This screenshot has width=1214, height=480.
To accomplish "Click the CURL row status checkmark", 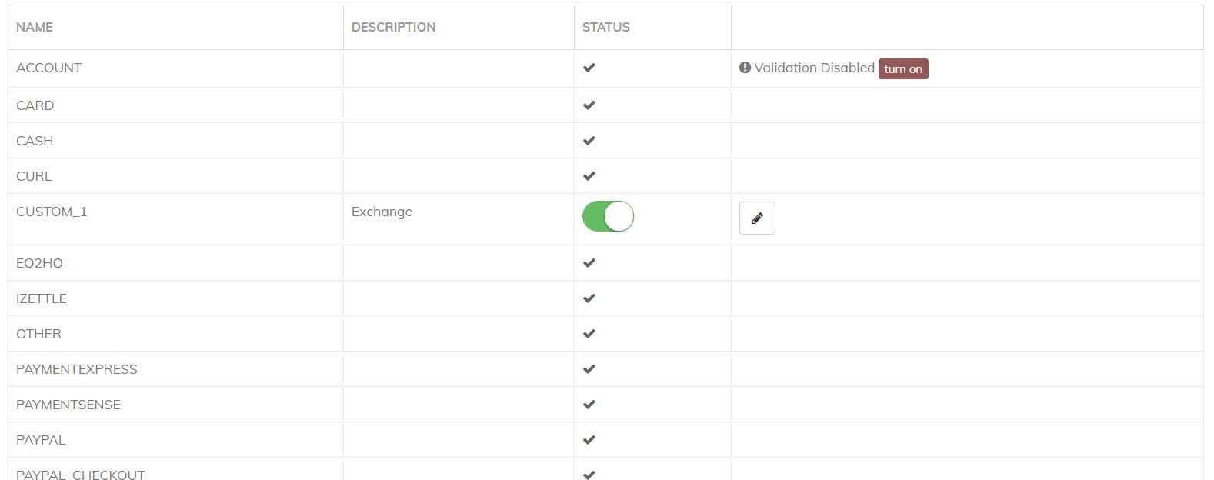I will pyautogui.click(x=589, y=176).
